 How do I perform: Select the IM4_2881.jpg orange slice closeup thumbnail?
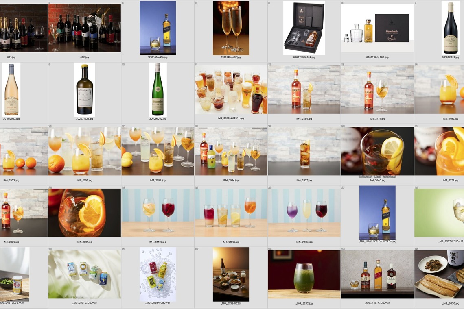tap(84, 213)
